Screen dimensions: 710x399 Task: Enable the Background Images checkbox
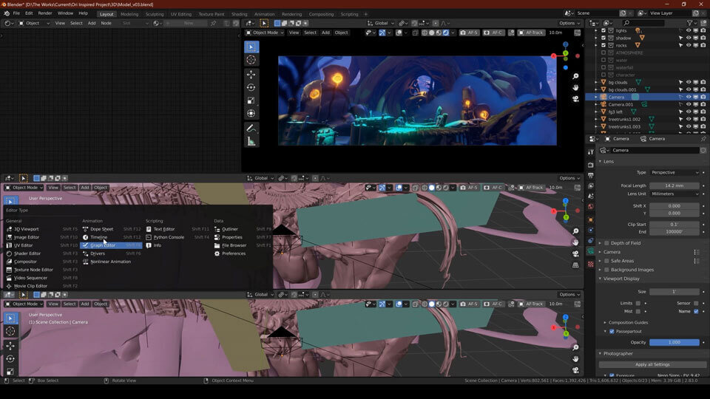point(606,270)
